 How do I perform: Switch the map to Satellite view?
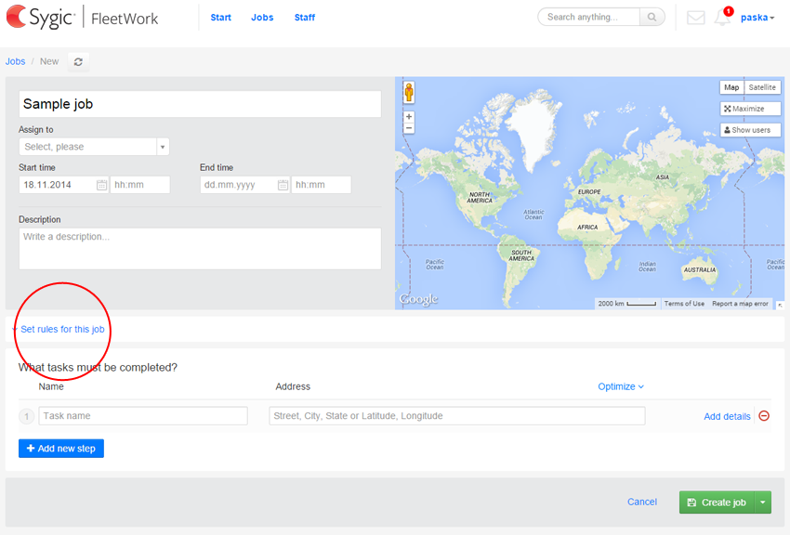click(x=762, y=87)
